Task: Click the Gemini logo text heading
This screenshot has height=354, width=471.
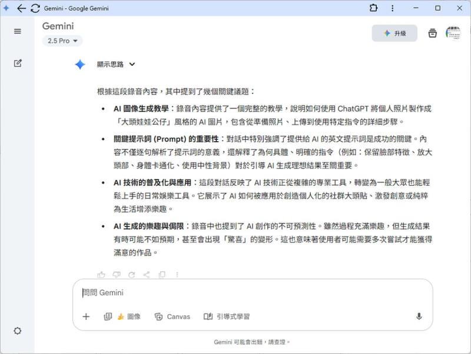Action: point(58,26)
